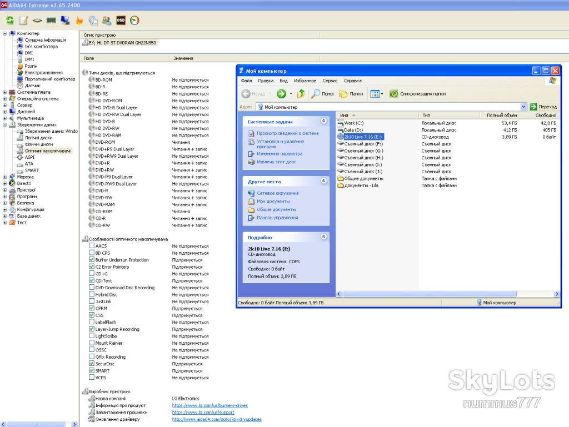Open the Explorer address bar dropdown
The width and height of the screenshot is (569, 427).
523,107
